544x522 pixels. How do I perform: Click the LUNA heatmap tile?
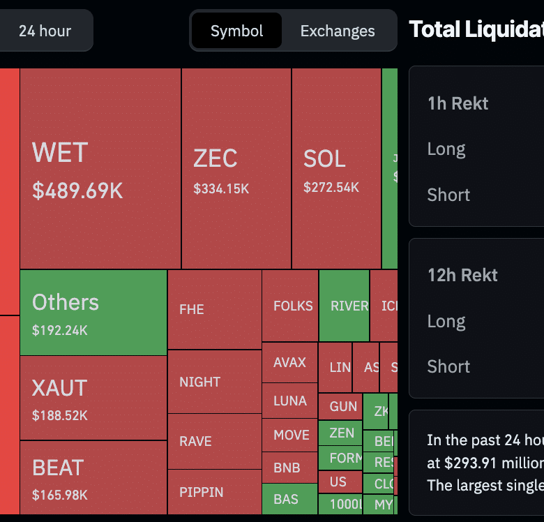point(289,401)
